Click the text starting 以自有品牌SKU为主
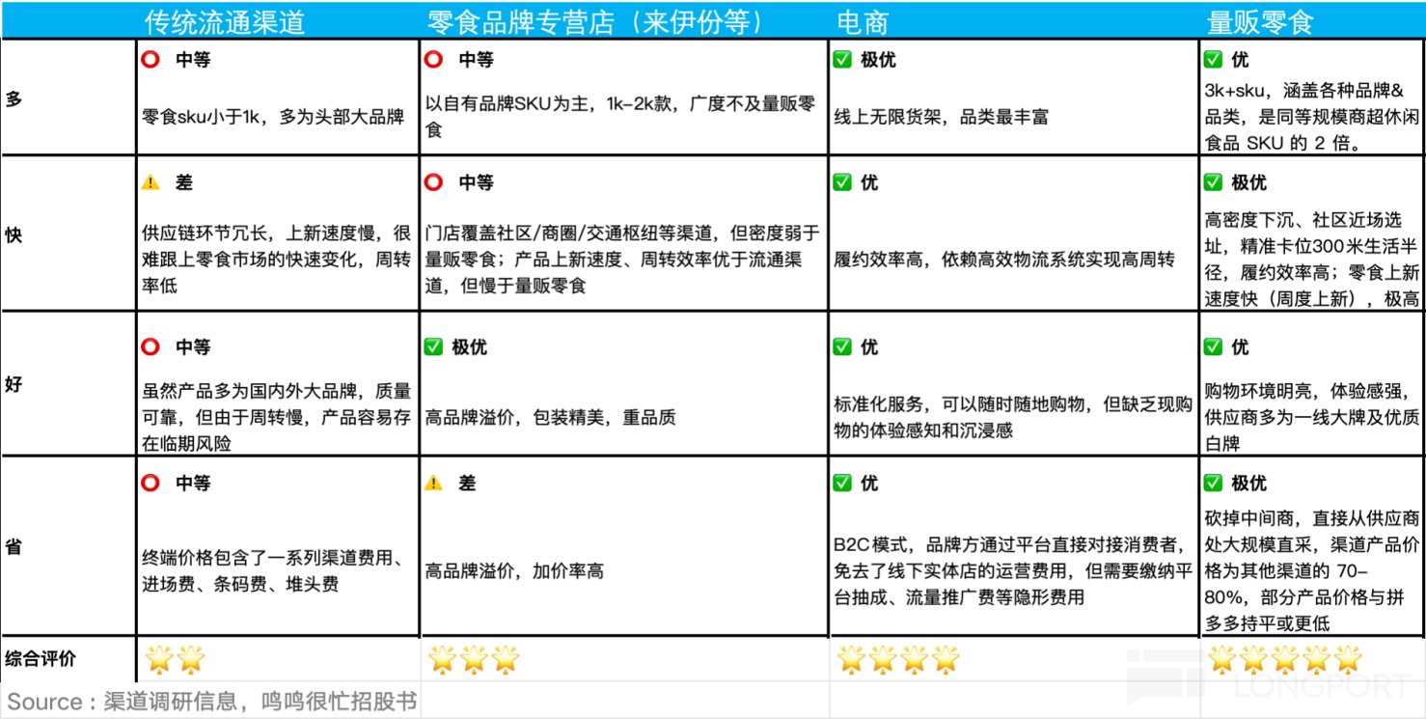 [620, 117]
